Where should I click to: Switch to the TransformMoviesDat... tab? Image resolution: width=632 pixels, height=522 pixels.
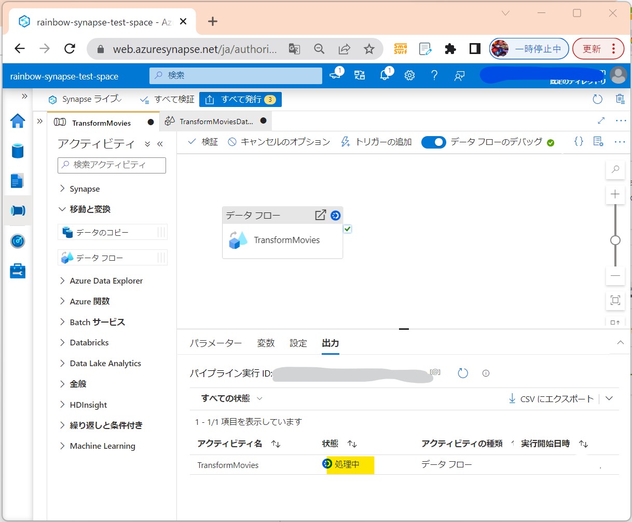click(215, 122)
